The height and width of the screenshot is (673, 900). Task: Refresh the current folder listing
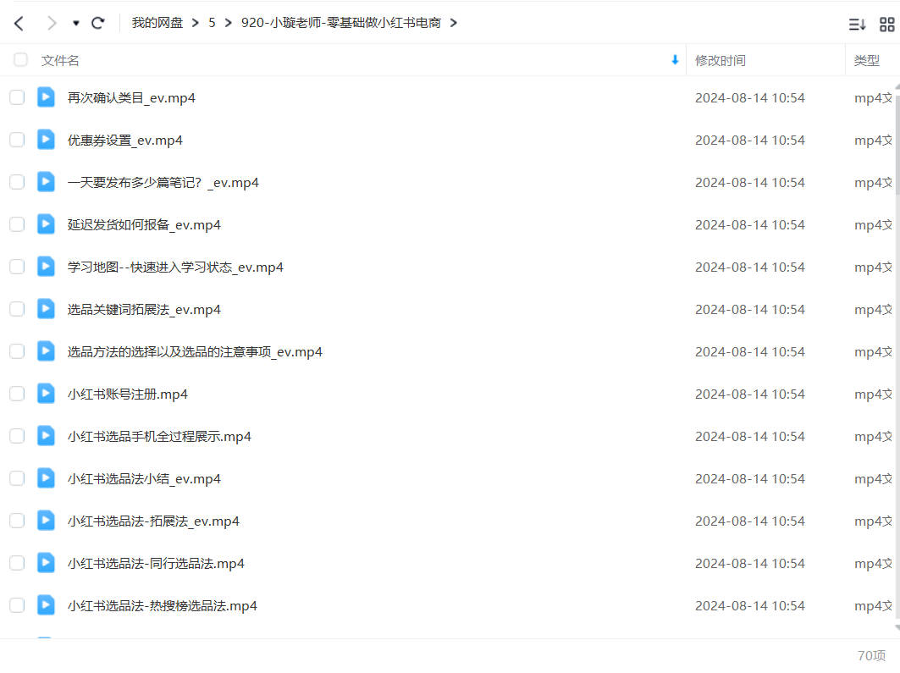[x=98, y=23]
